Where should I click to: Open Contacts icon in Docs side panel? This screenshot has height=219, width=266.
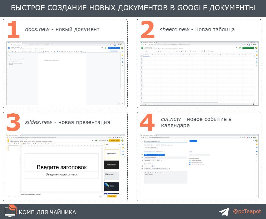point(123,62)
